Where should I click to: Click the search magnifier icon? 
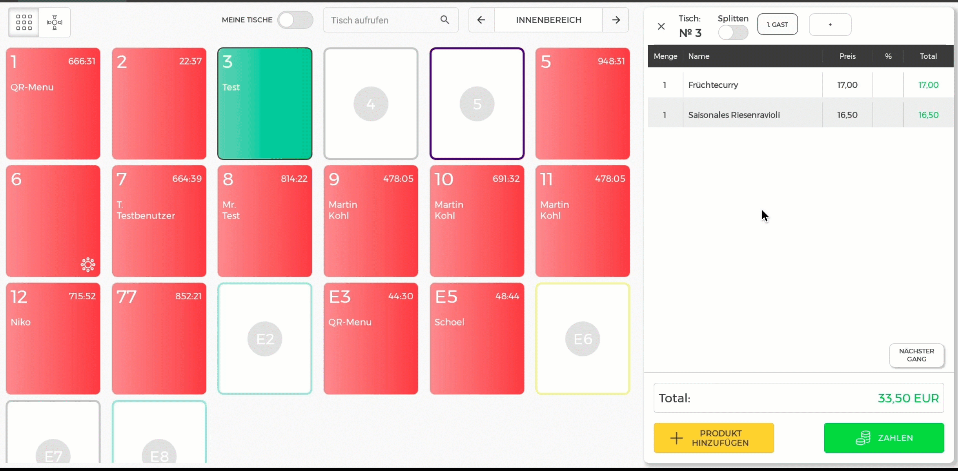tap(444, 20)
